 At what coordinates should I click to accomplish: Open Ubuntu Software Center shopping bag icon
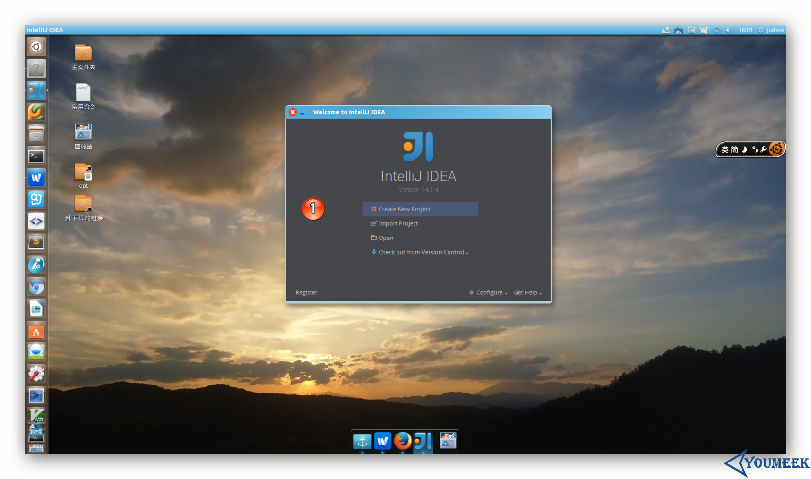pos(36,331)
